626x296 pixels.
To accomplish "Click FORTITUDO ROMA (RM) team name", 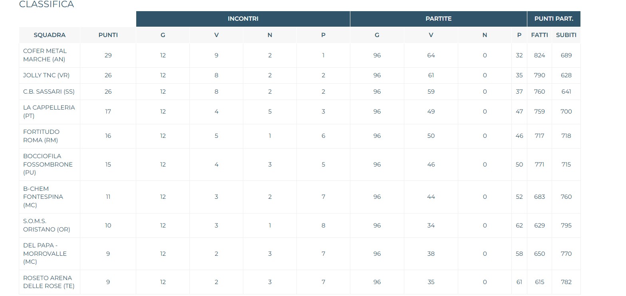I will 42,136.
